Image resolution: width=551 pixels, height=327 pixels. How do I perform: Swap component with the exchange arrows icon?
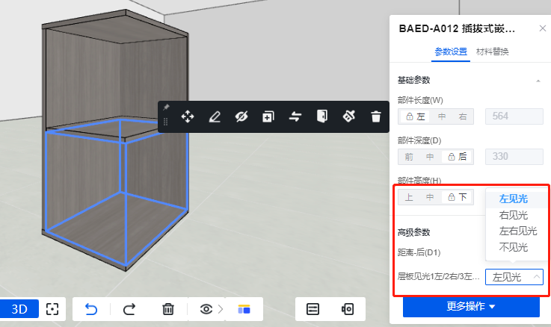(x=295, y=116)
